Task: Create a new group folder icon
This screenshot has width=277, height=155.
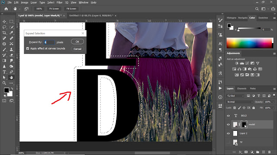Action: tap(258, 152)
